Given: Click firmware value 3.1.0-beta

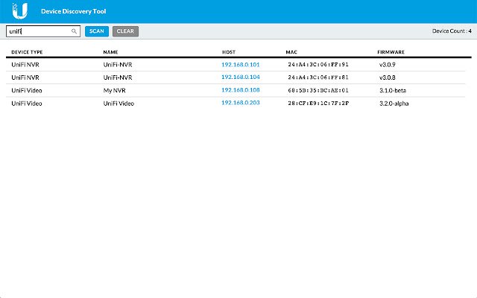Looking at the screenshot, I should click(x=393, y=91).
